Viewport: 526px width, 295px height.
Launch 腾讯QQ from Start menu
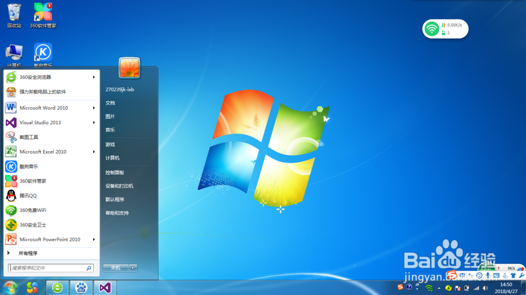pyautogui.click(x=50, y=196)
